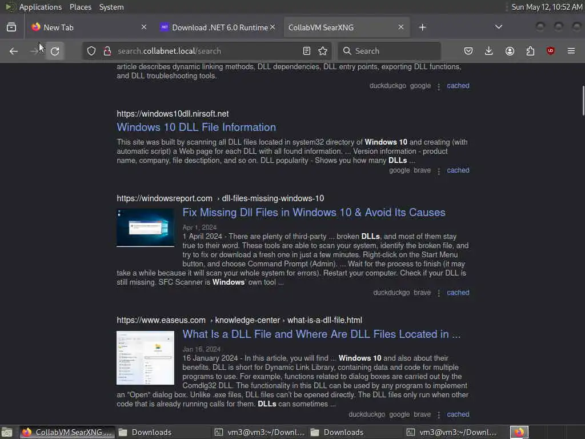Open the Extensions puzzle icon

(530, 51)
